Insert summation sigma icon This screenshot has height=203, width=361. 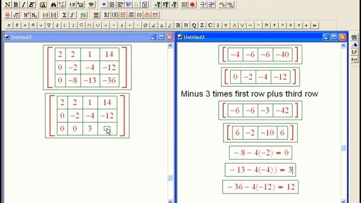click(64, 15)
